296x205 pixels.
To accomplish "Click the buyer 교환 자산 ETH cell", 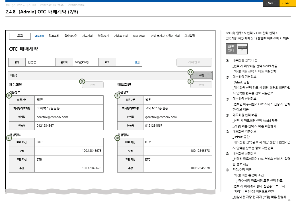I will tap(69, 159).
